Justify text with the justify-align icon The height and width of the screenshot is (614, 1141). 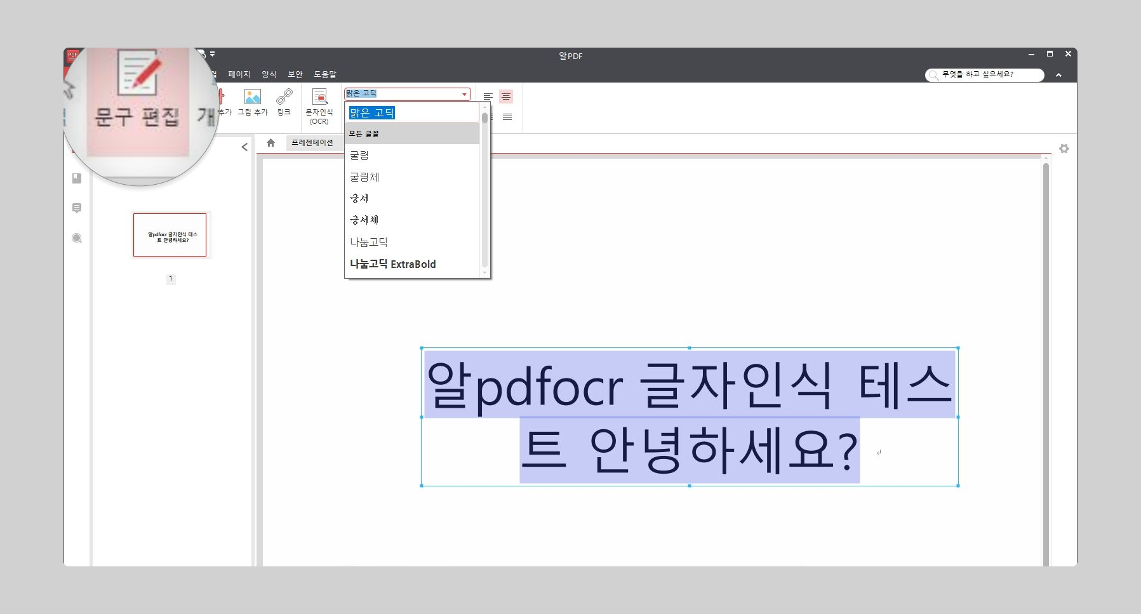tap(507, 117)
